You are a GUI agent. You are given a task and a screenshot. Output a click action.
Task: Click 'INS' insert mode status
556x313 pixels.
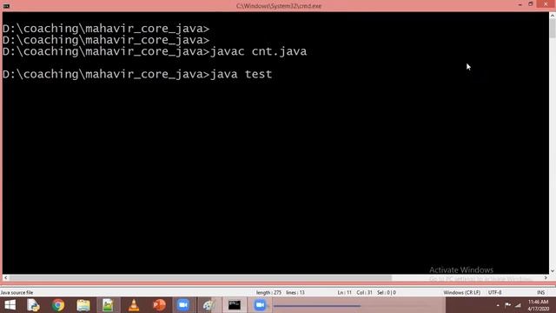[540, 293]
